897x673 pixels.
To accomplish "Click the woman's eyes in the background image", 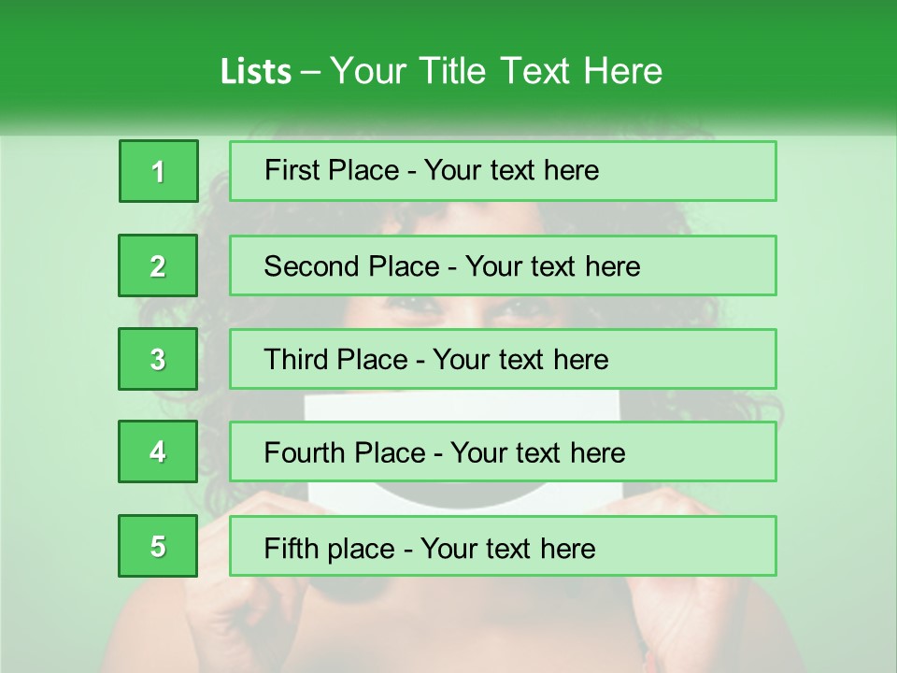I will 458,310.
